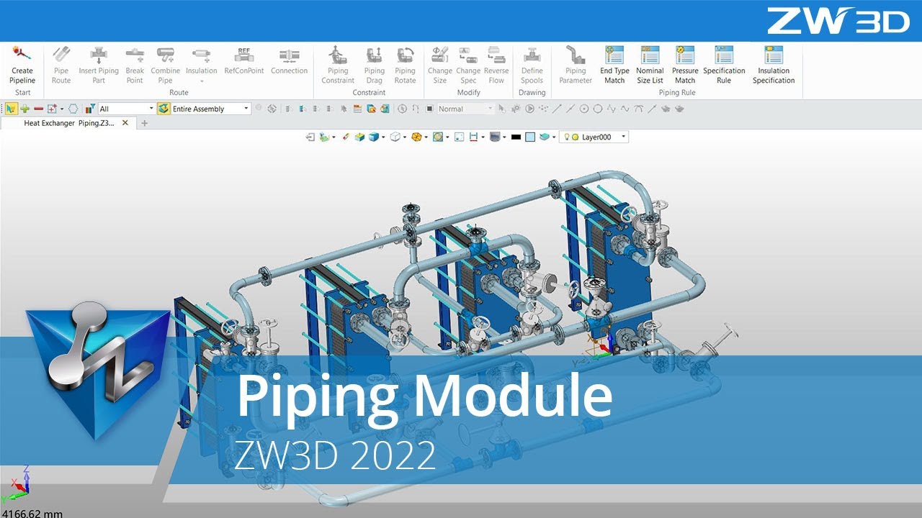Select the Piping Rotate tool

[405, 65]
